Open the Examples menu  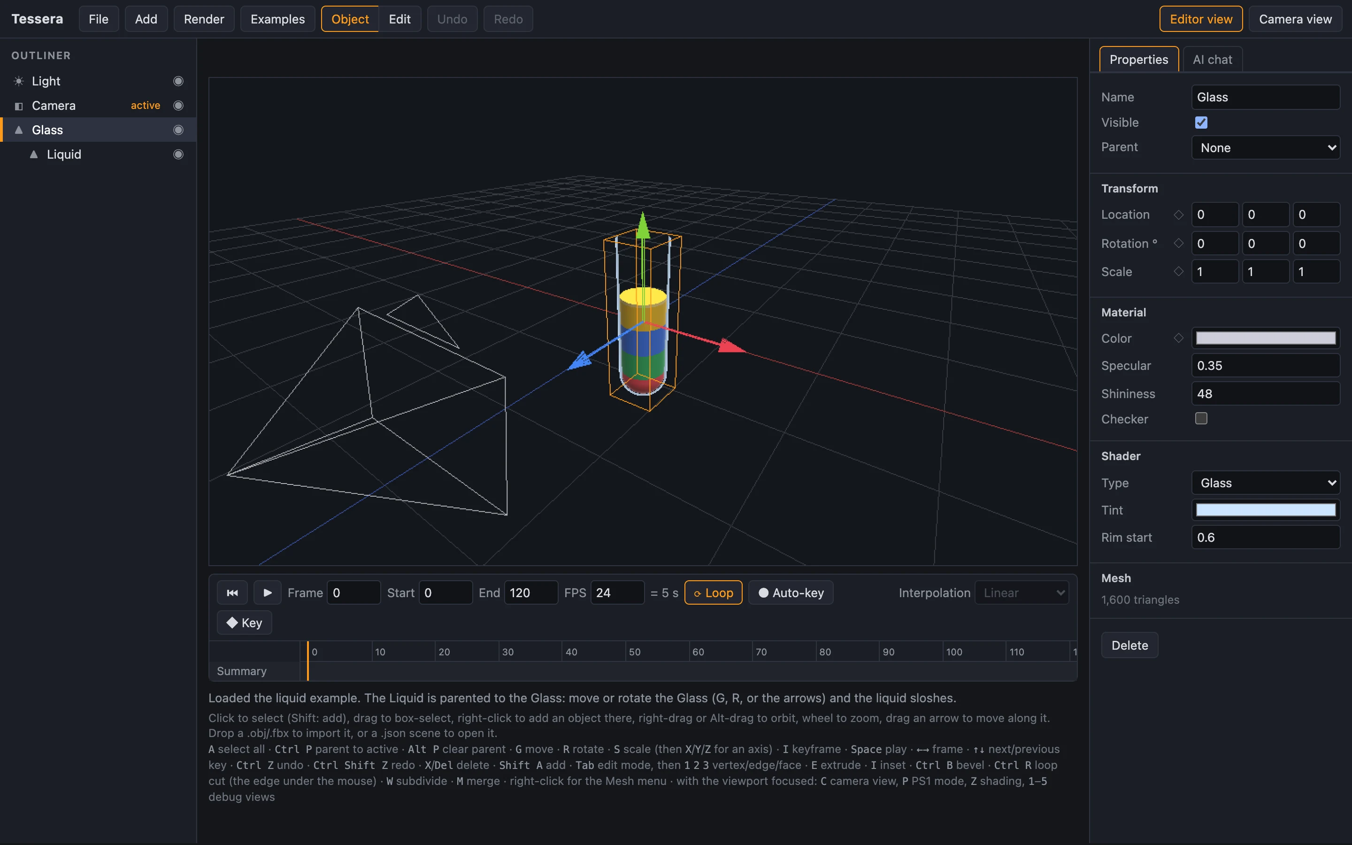click(277, 19)
